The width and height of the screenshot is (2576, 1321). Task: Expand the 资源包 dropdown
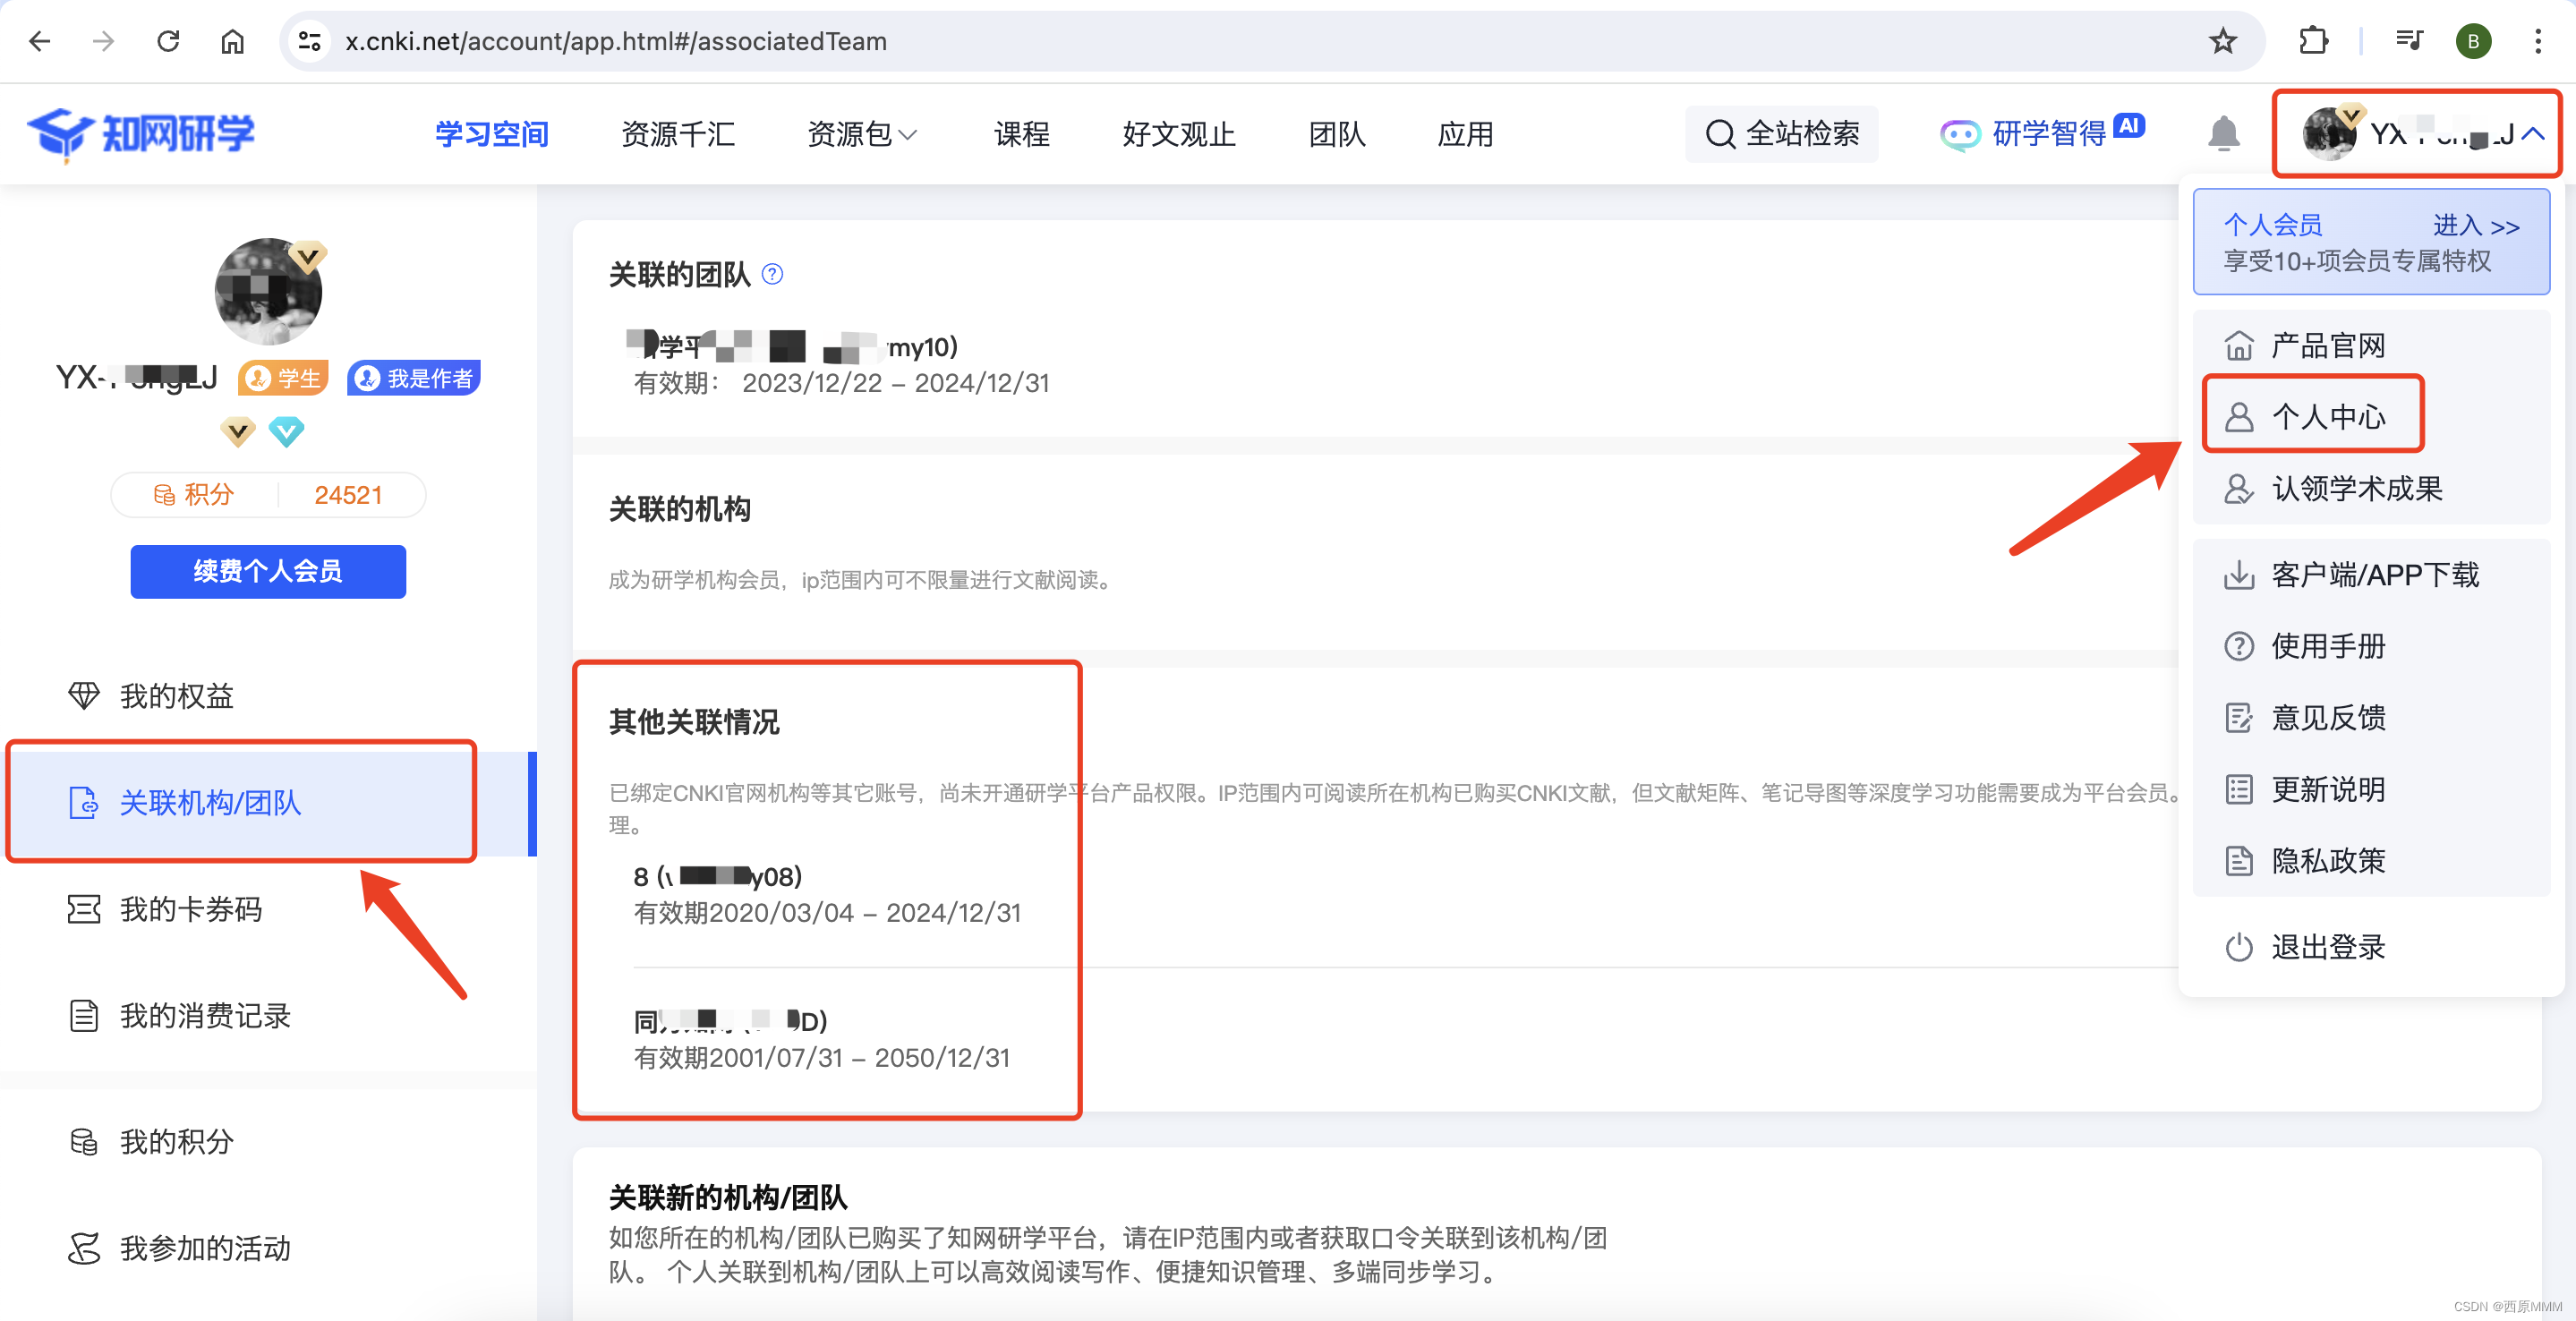tap(861, 133)
